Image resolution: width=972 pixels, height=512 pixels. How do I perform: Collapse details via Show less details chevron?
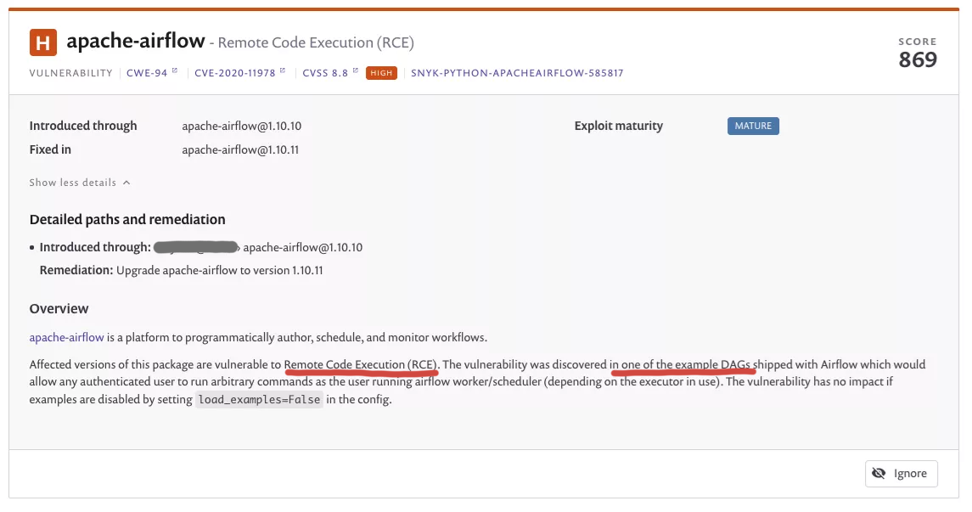[x=126, y=182]
